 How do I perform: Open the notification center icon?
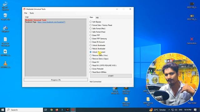[x=195, y=110]
